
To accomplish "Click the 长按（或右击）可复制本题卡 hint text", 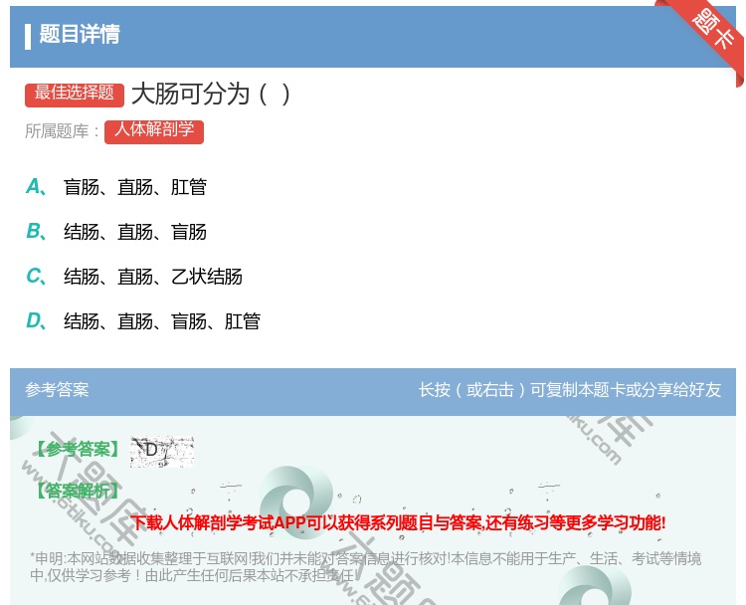I will point(570,390).
